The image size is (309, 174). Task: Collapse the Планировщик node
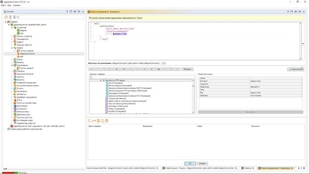12,65
